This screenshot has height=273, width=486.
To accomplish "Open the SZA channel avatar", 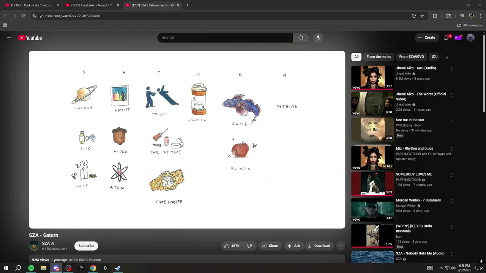I will click(x=34, y=246).
